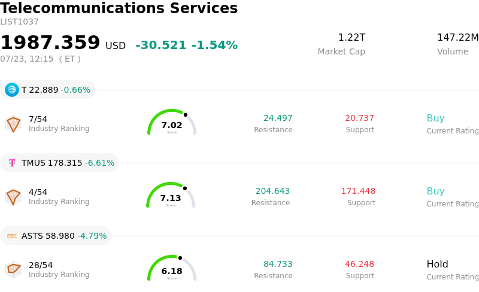Open the radar chart icon beside 4/54 ranking

click(x=13, y=197)
